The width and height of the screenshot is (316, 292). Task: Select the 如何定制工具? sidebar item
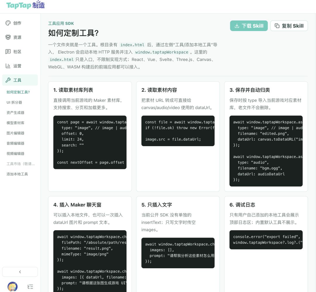coord(18,92)
